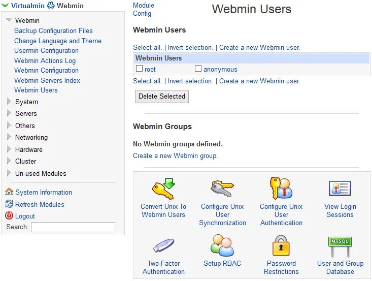This screenshot has width=372, height=281.
Task: Open the View Login Sessions card icon
Action: (340, 189)
